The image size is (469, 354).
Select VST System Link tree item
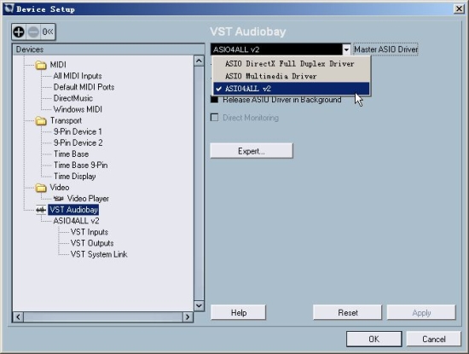99,254
